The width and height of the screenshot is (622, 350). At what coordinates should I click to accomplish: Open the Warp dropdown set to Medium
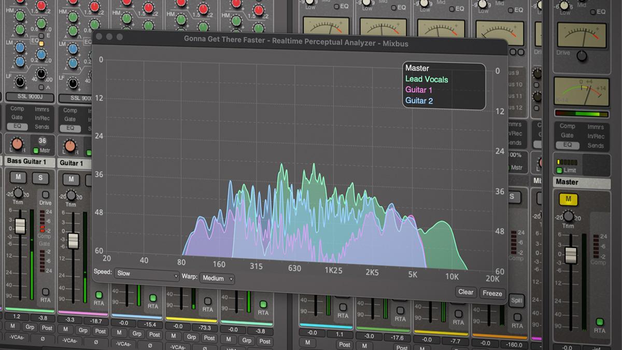217,278
